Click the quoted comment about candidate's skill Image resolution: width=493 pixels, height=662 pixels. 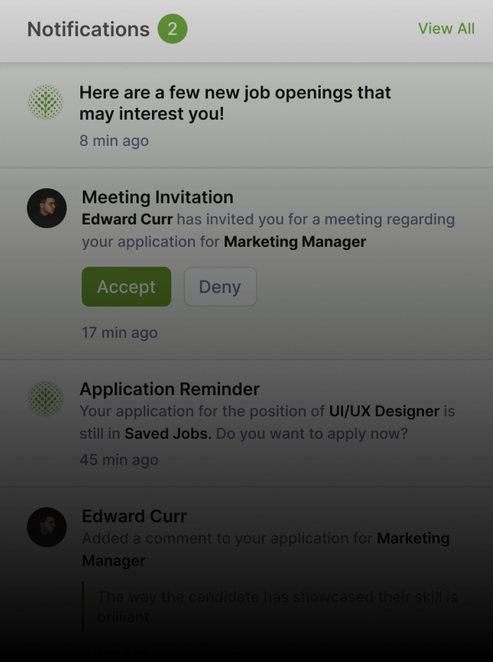pyautogui.click(x=277, y=607)
